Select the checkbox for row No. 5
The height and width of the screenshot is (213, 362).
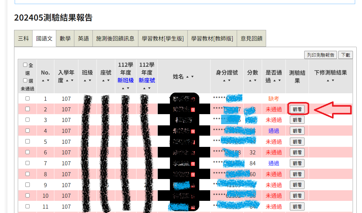[27, 141]
